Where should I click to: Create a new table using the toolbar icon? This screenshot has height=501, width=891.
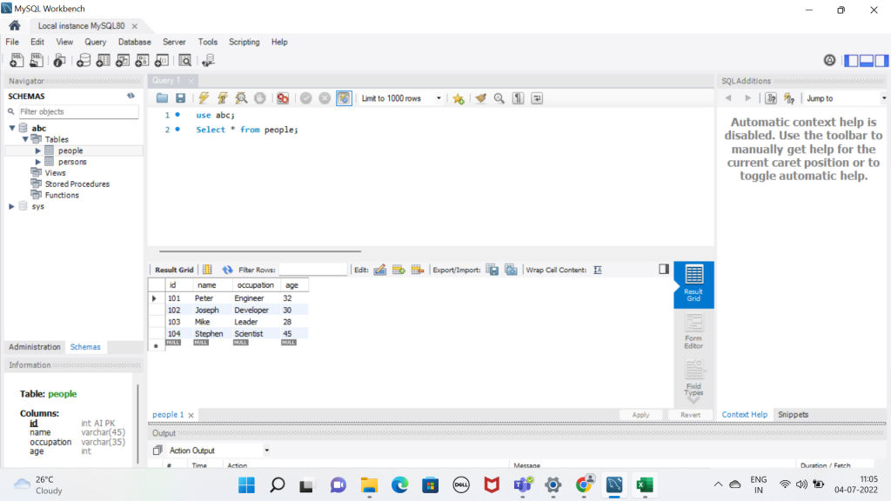103,60
